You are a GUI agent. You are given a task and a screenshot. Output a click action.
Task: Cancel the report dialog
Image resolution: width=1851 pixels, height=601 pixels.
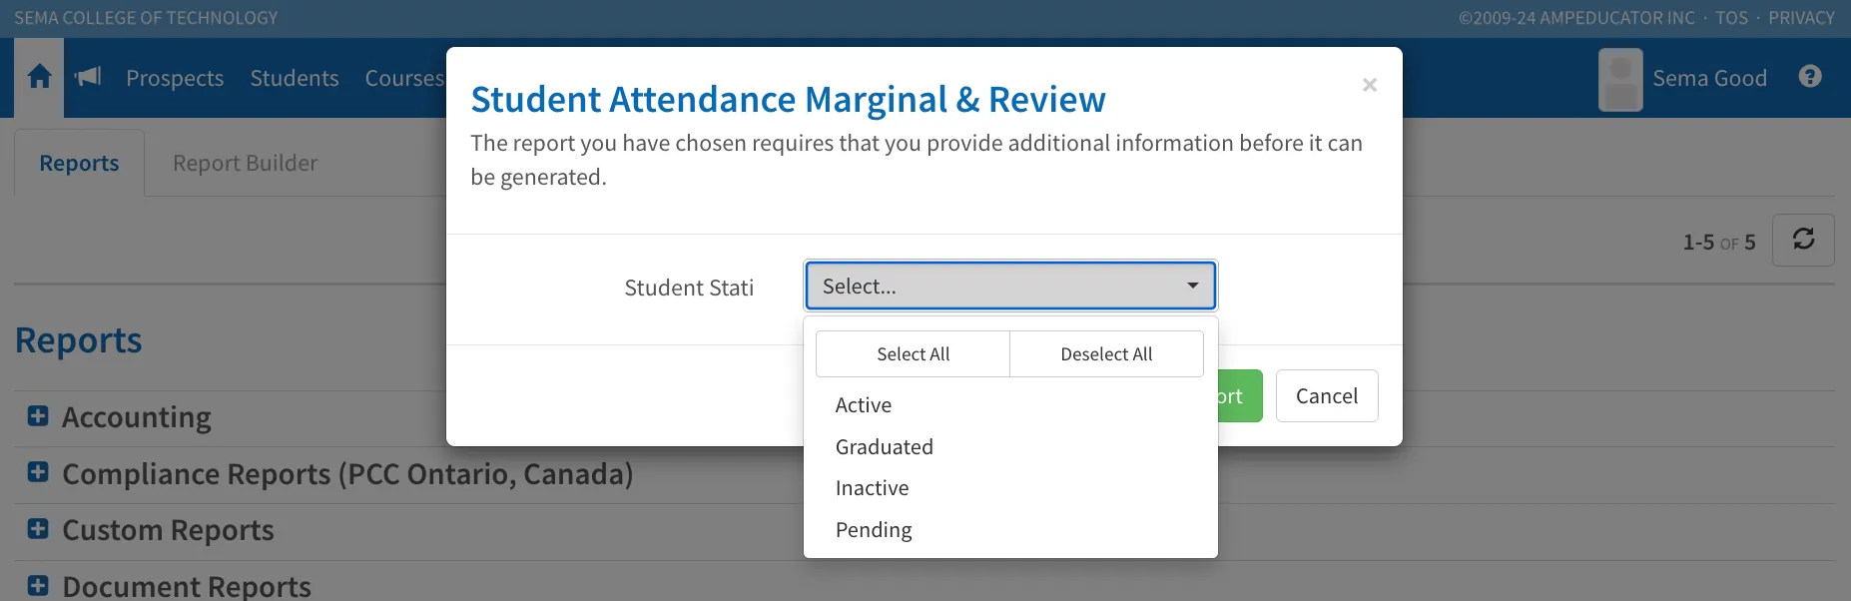1326,396
